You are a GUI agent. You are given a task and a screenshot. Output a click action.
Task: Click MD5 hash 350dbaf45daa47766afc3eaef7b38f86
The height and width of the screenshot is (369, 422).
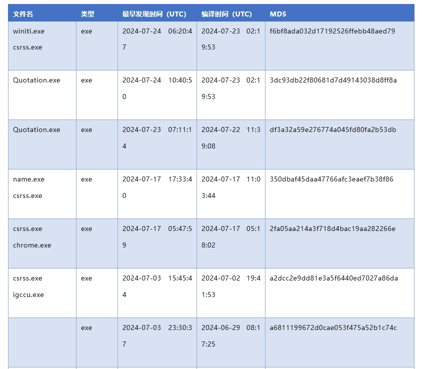tap(331, 179)
